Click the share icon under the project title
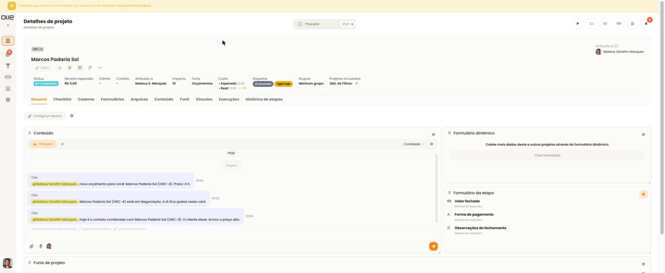665x273 pixels. 59,68
